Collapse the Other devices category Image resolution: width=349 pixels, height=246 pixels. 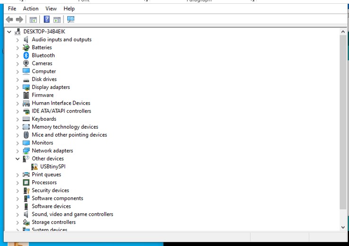click(18, 159)
